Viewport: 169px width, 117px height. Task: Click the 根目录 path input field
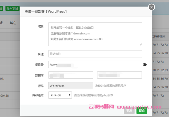tap(95, 65)
